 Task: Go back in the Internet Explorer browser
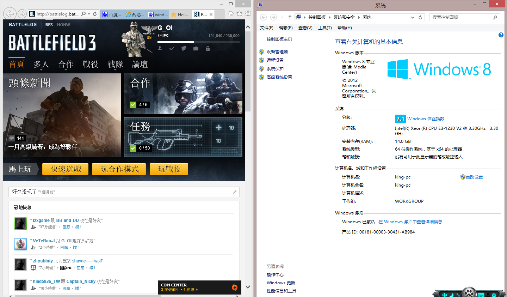pyautogui.click(x=10, y=14)
